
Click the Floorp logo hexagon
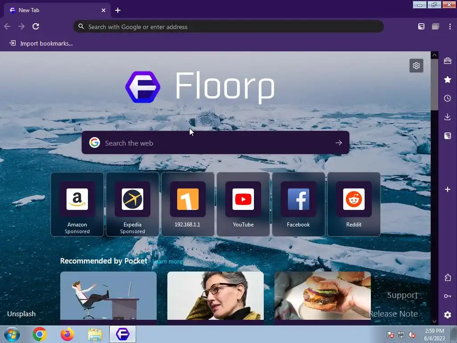[143, 87]
